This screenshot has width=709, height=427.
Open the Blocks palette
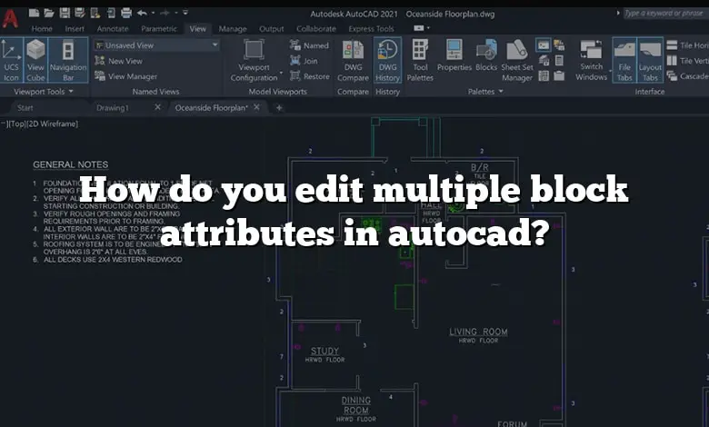click(486, 59)
